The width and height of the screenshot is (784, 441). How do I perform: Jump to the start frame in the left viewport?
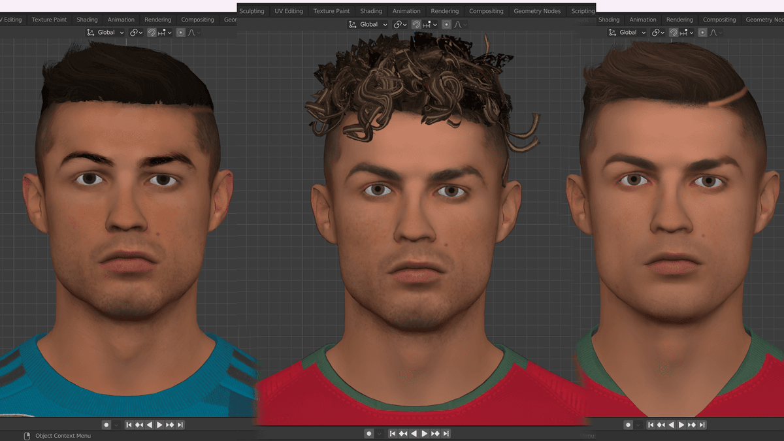(129, 425)
